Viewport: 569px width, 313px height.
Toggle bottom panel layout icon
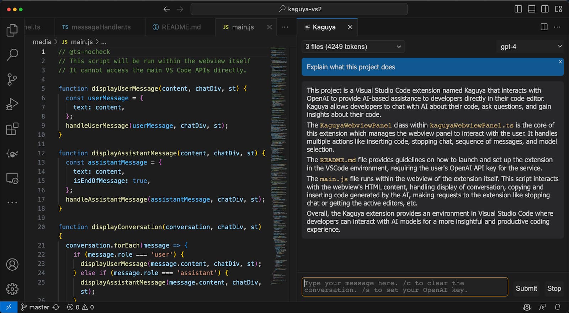coord(531,9)
